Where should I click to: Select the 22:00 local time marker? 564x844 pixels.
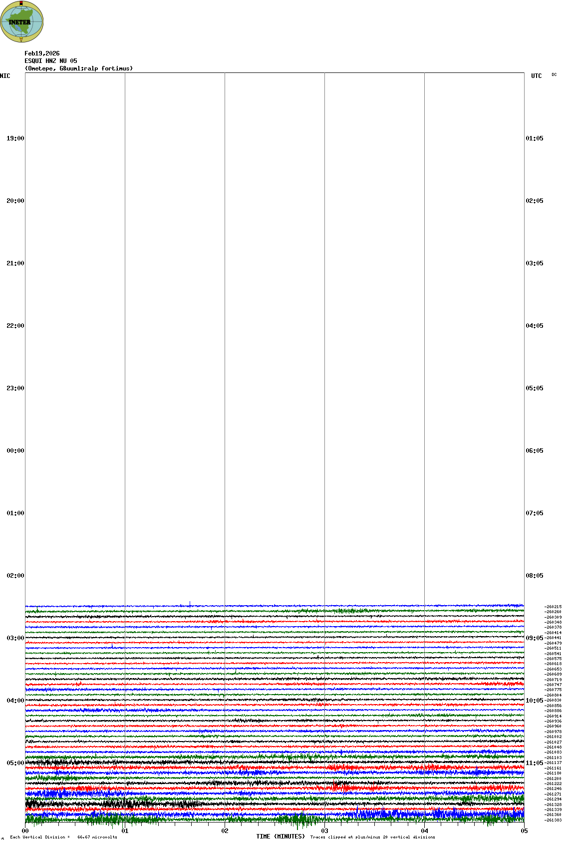point(15,326)
